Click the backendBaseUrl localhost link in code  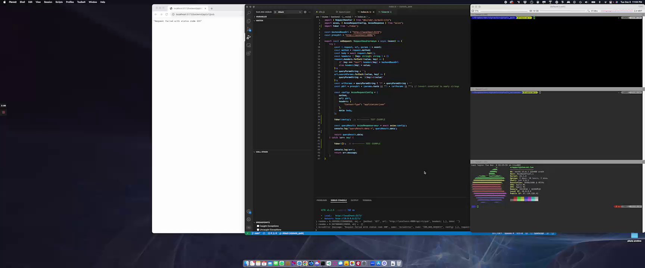367,32
